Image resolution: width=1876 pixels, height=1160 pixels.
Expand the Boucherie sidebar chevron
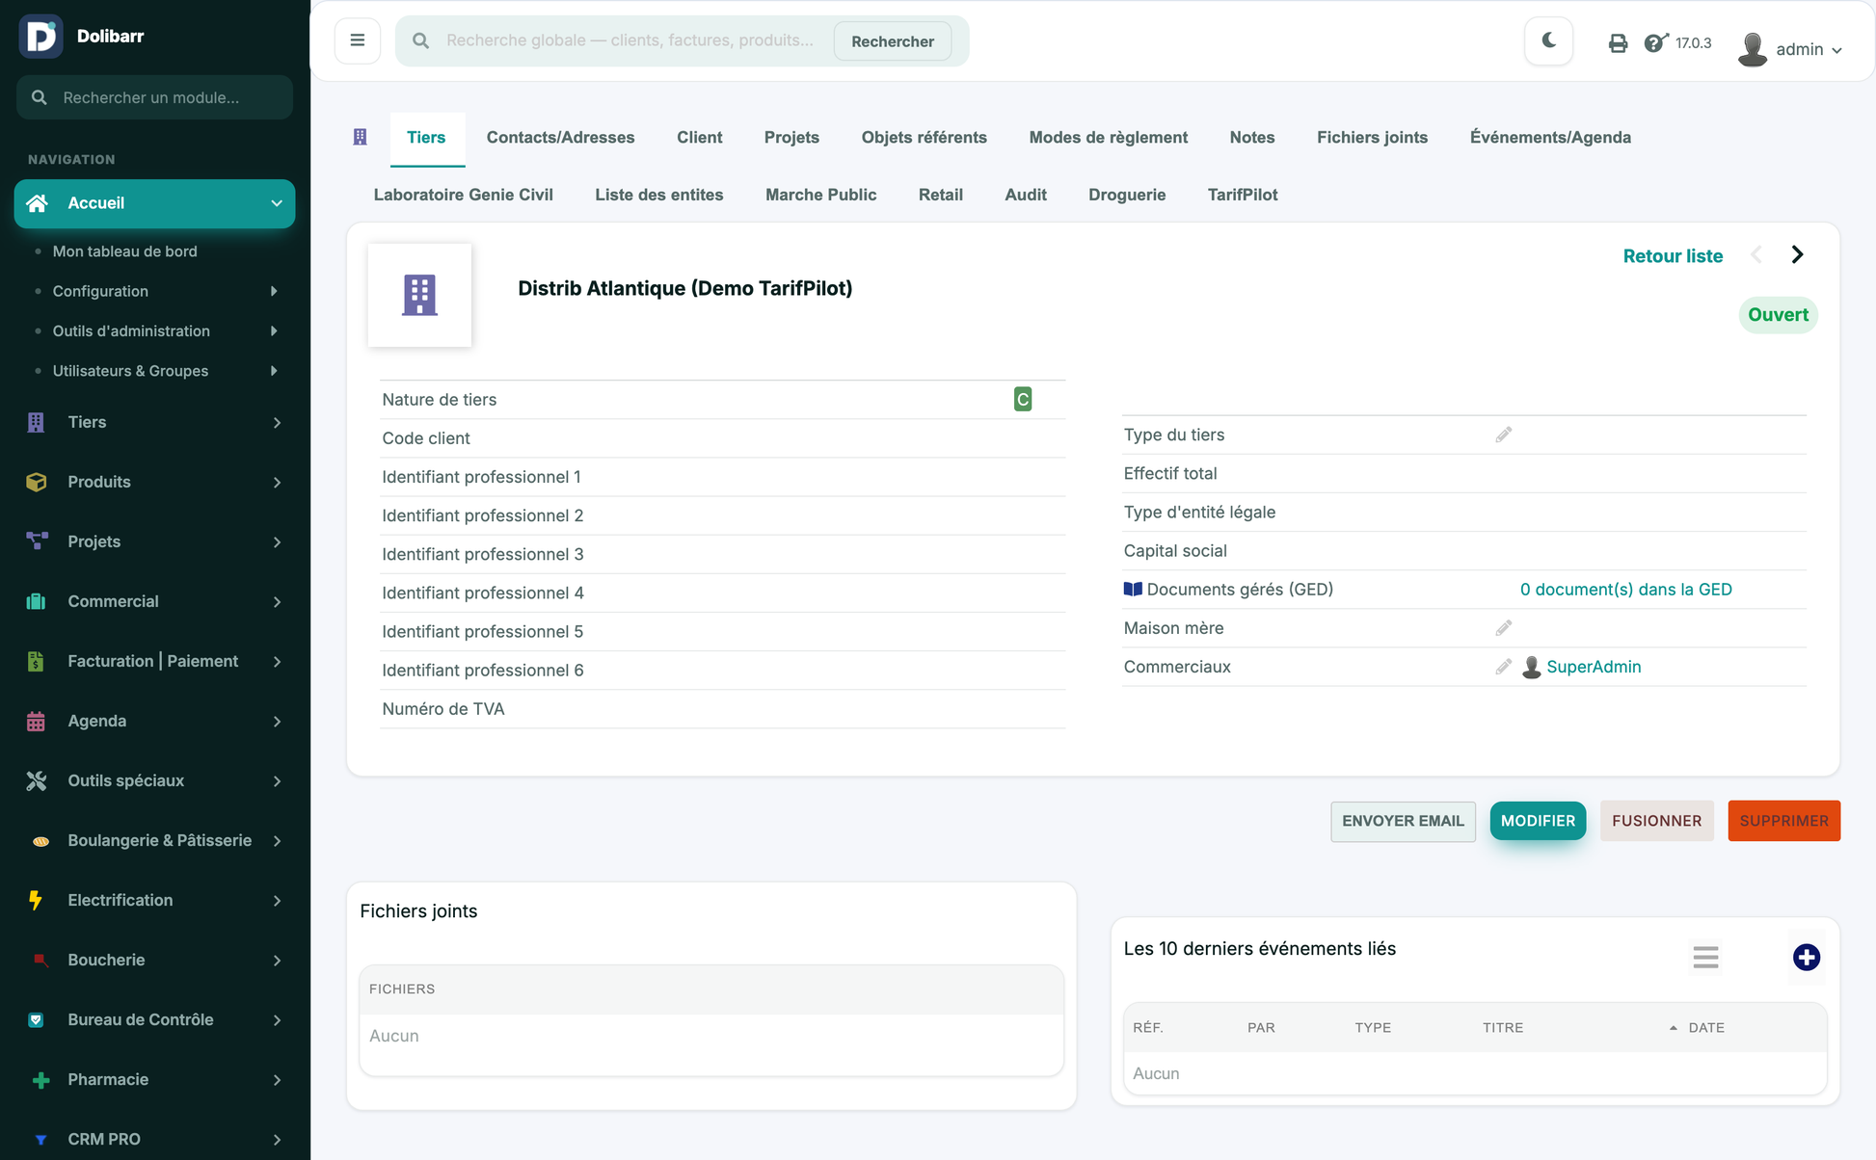click(277, 960)
